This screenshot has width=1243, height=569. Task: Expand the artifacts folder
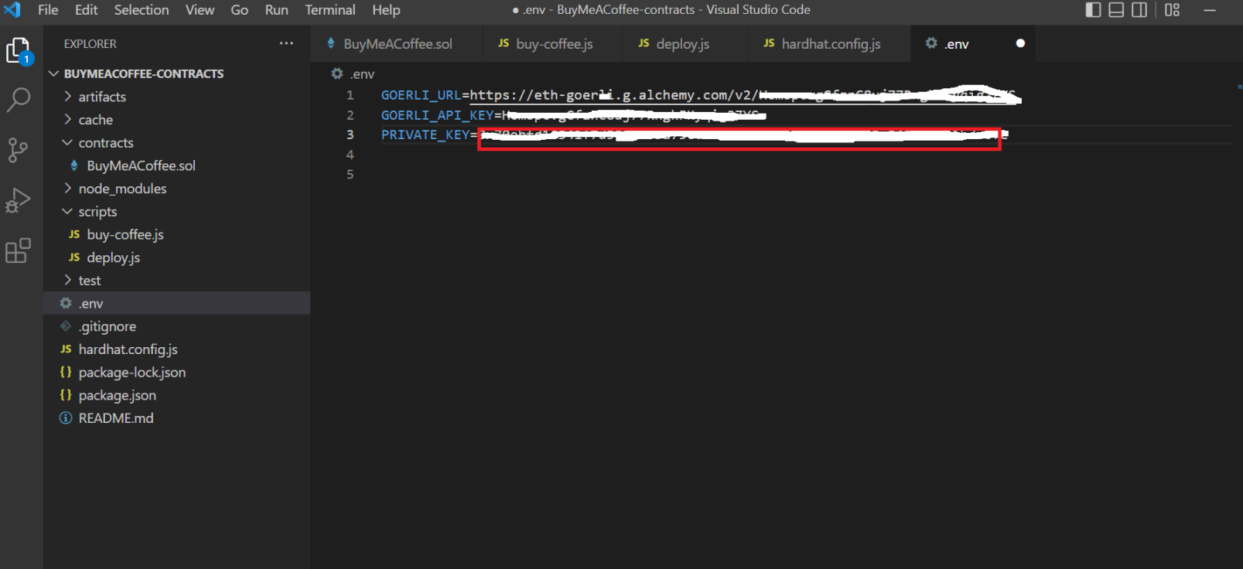tap(101, 97)
